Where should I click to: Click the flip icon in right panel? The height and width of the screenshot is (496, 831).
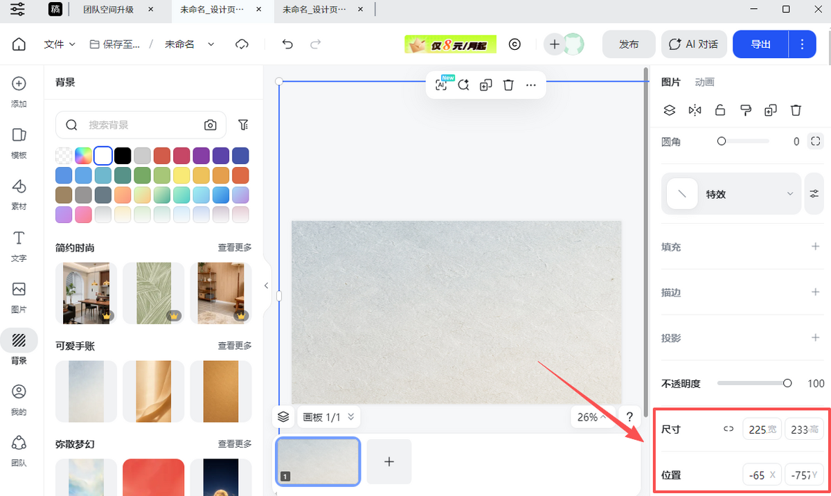click(695, 110)
